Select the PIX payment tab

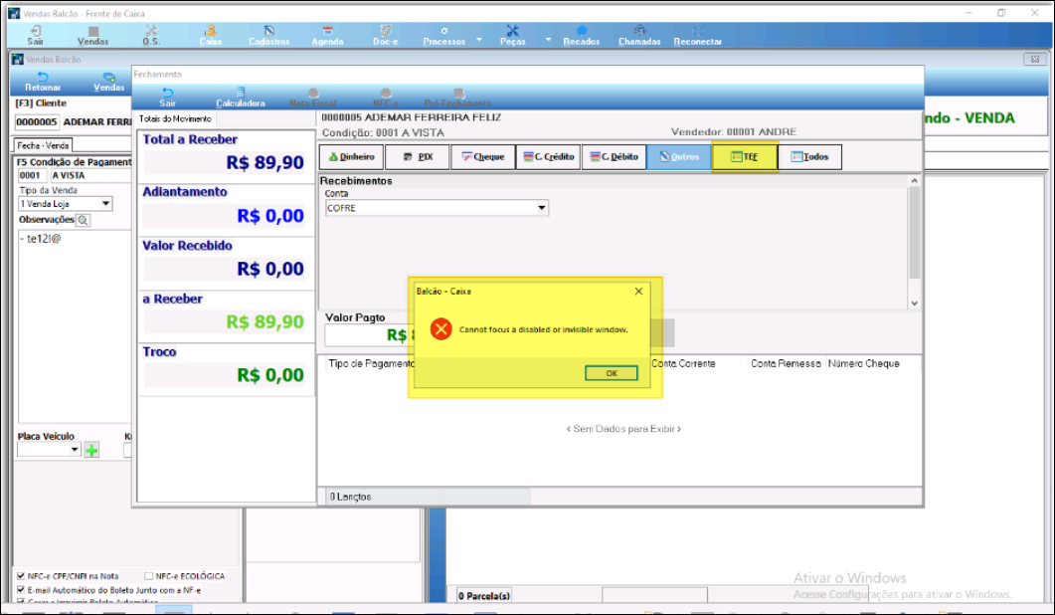[418, 157]
